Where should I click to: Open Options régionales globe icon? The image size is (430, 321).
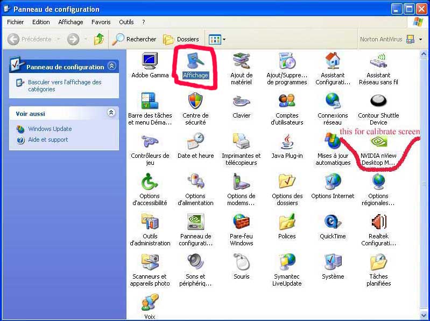coord(378,189)
